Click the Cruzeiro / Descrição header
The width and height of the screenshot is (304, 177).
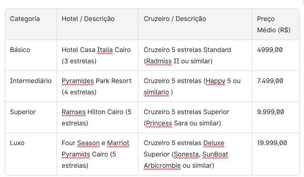click(175, 19)
